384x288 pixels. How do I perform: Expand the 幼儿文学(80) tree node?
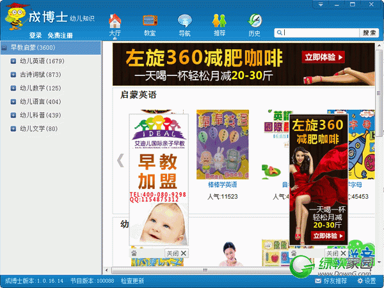pos(13,129)
